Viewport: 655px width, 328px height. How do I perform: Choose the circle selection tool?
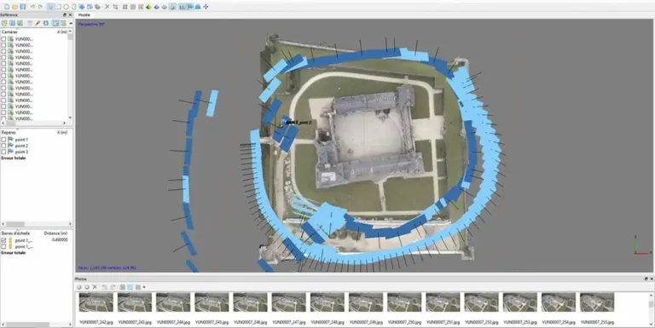click(66, 7)
